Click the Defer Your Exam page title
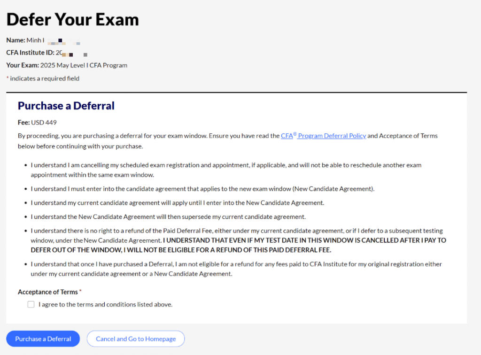 (x=73, y=19)
